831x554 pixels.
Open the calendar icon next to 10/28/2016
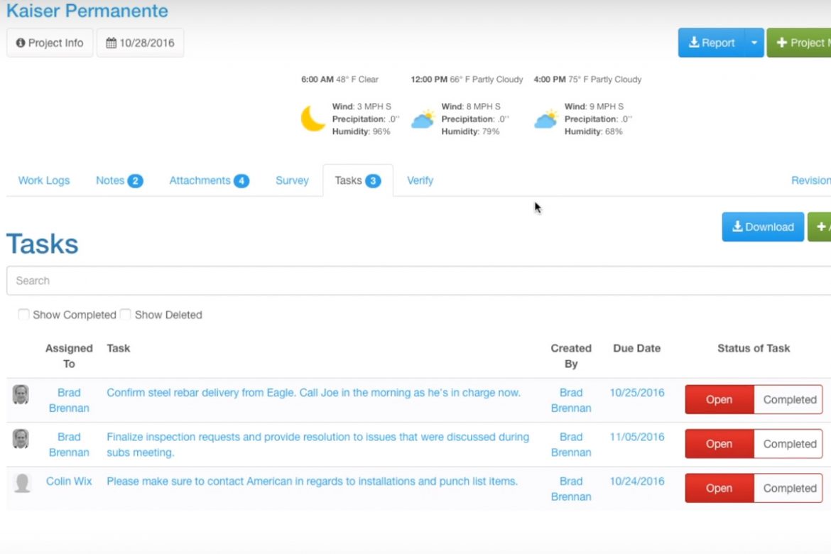[112, 42]
